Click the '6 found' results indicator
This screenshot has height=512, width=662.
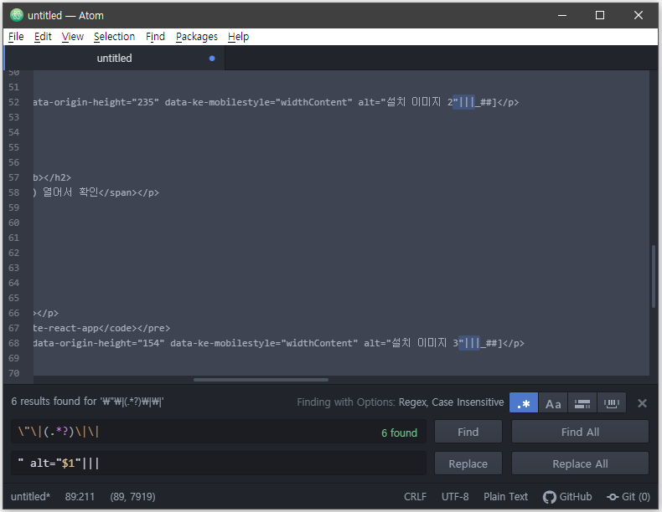pyautogui.click(x=399, y=433)
